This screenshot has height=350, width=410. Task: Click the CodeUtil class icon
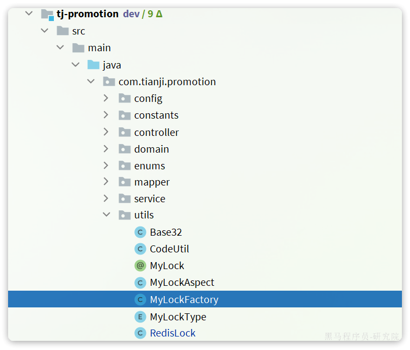pos(140,249)
